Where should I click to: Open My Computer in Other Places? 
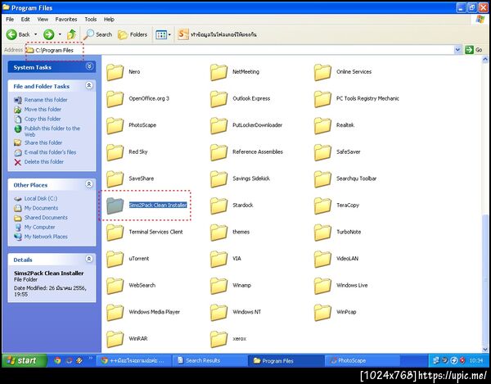tap(39, 227)
